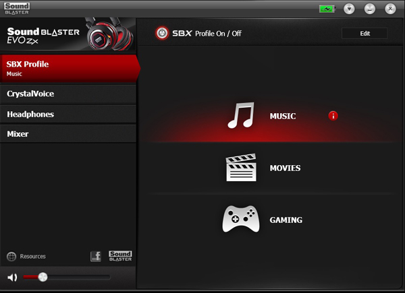Select the Music note profile icon
The image size is (405, 293).
pyautogui.click(x=241, y=115)
